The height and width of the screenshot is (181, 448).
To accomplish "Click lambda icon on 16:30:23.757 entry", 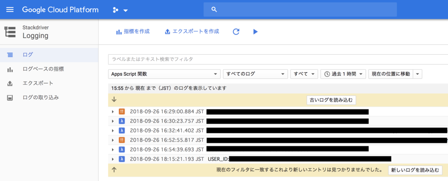I will (122, 121).
